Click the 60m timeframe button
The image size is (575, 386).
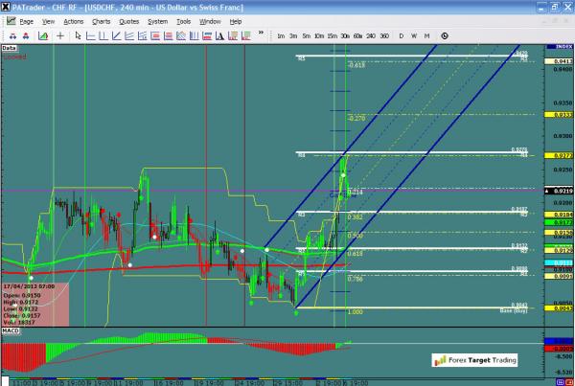tap(356, 35)
